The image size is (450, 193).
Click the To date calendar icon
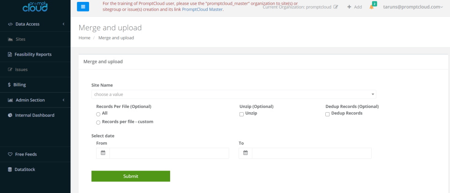pos(246,153)
